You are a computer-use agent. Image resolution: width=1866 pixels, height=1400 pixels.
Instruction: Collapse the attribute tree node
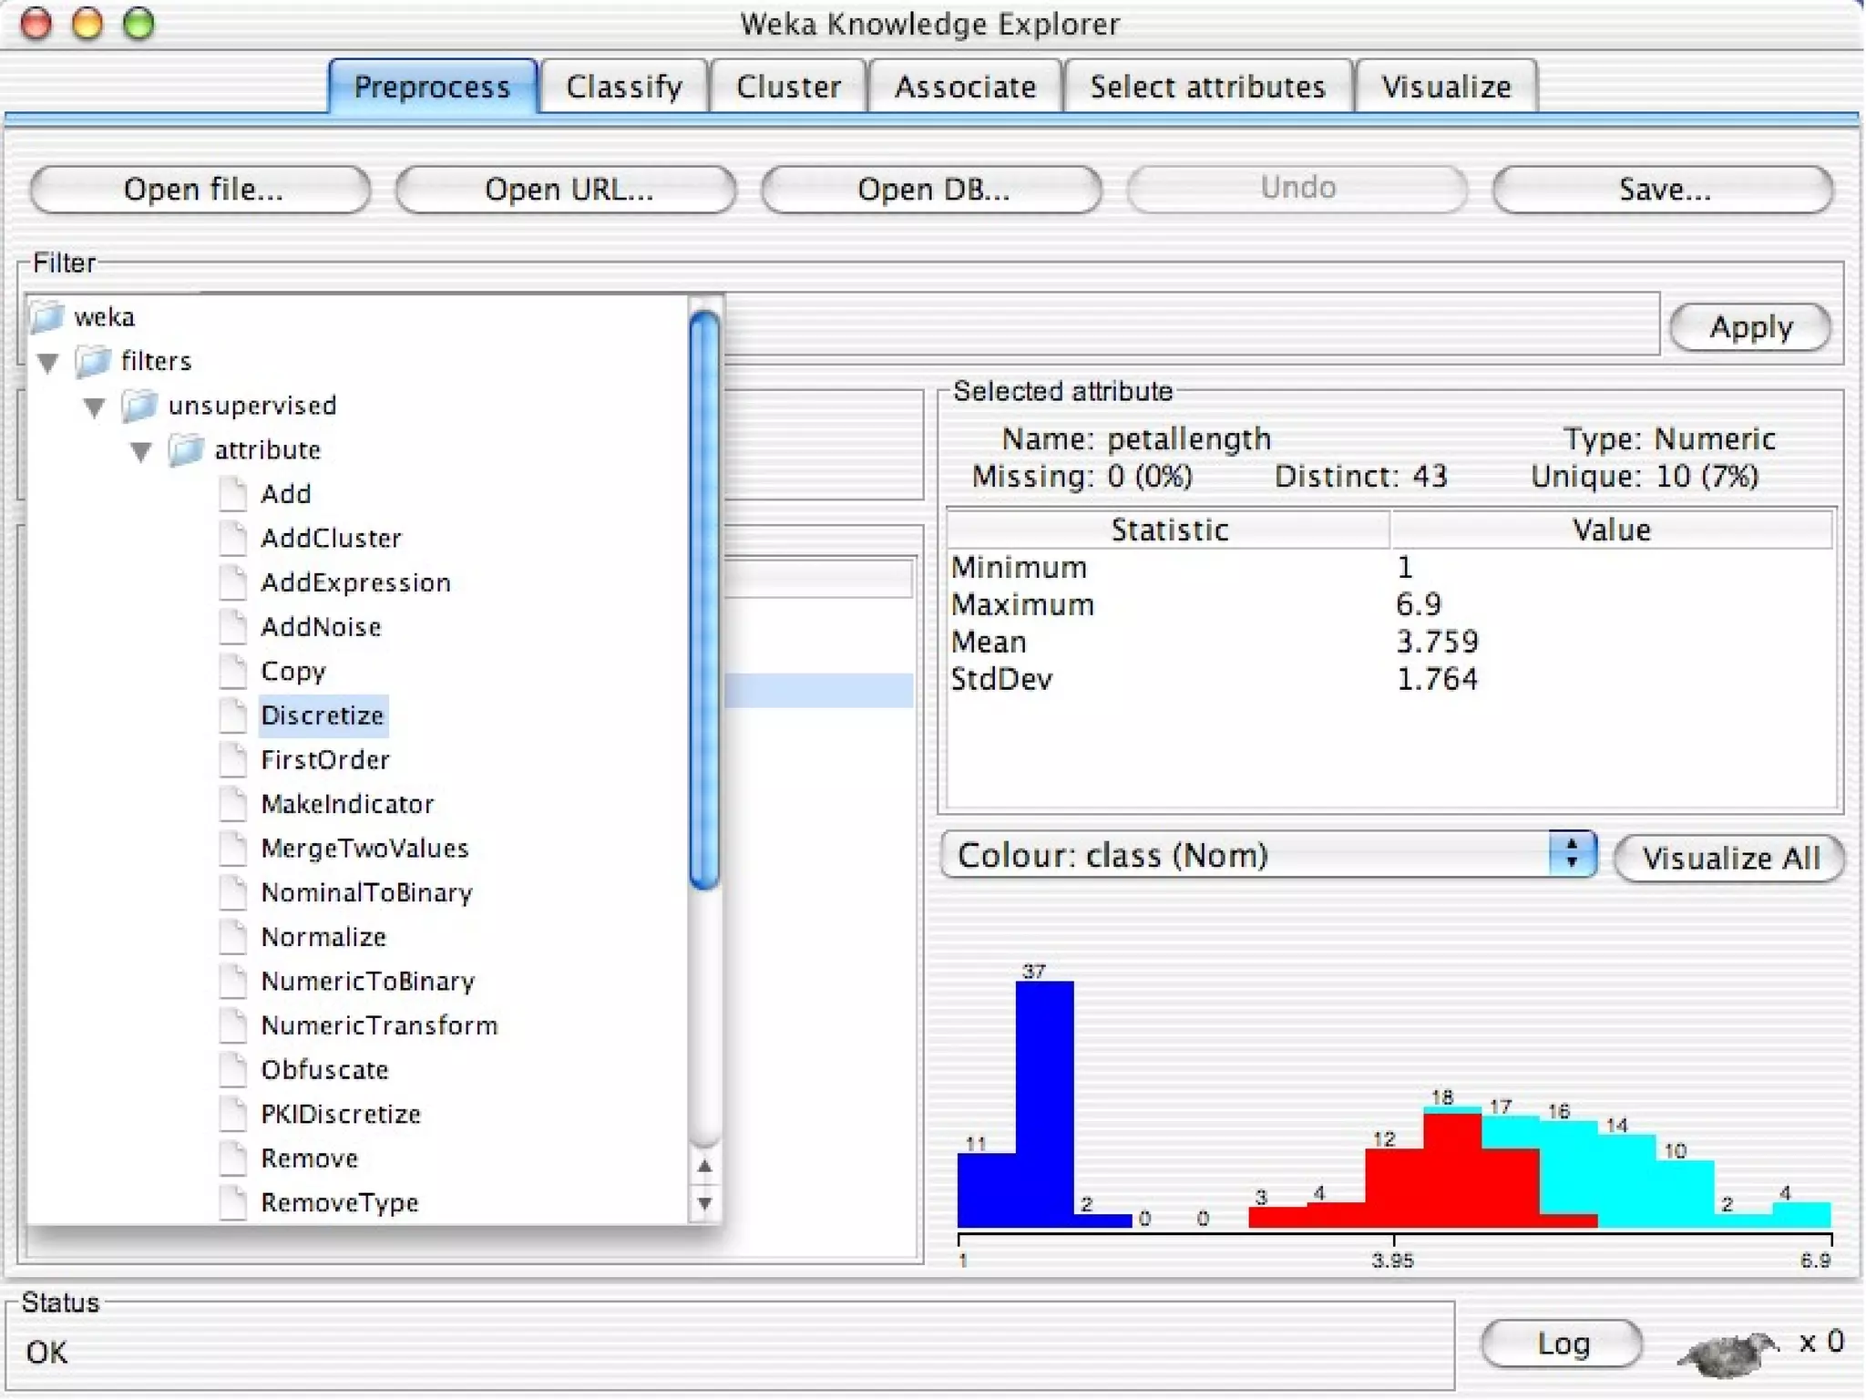tap(141, 451)
